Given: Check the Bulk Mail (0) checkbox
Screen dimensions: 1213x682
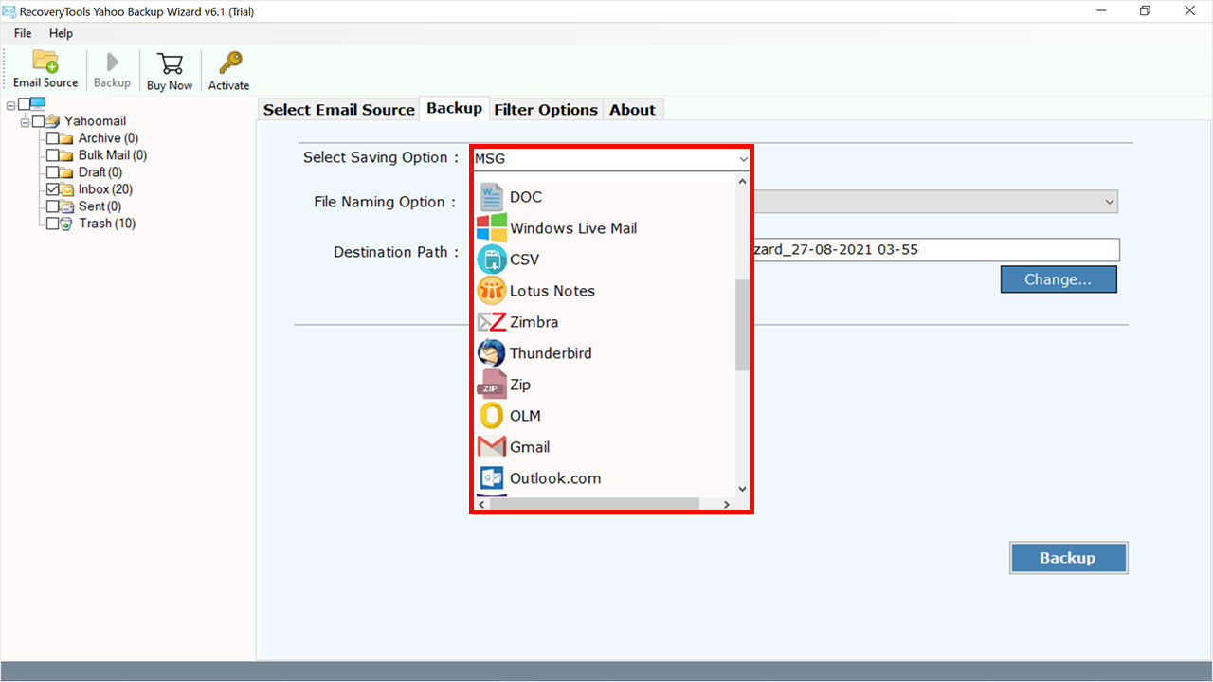Looking at the screenshot, I should point(53,155).
